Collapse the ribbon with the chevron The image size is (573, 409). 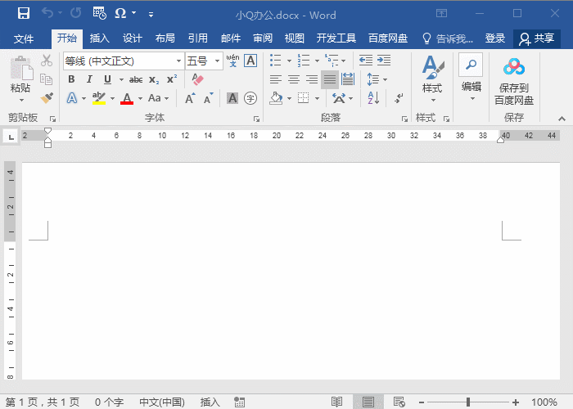point(562,119)
